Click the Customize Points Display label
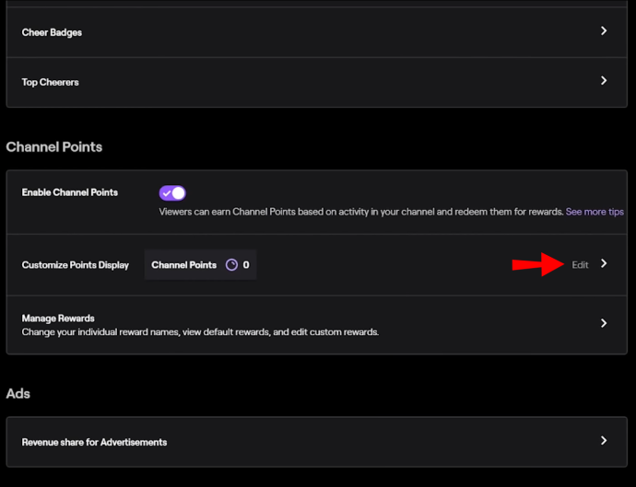636x487 pixels. 75,265
